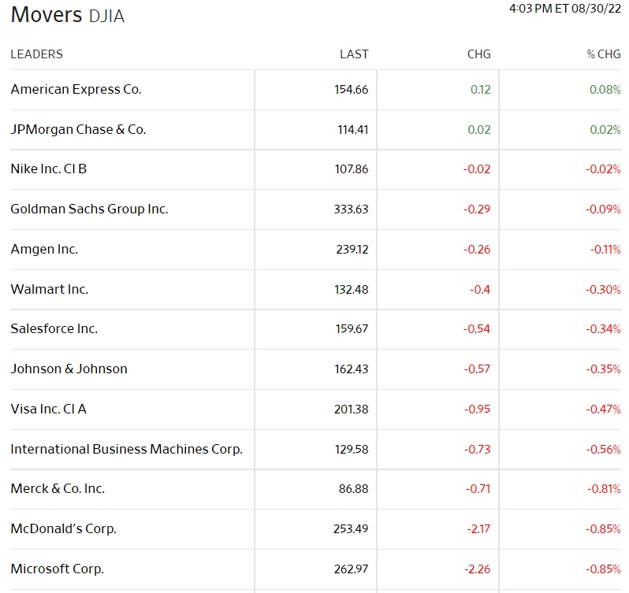Open the Visa Inc. Cl A link
The height and width of the screenshot is (593, 629).
click(49, 409)
